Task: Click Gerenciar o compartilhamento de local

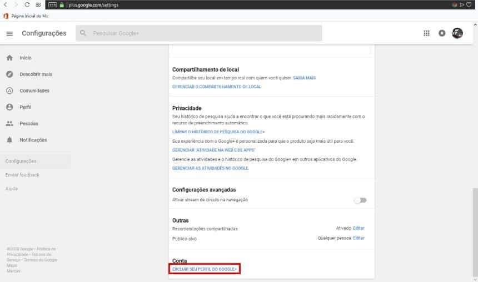Action: 216,87
